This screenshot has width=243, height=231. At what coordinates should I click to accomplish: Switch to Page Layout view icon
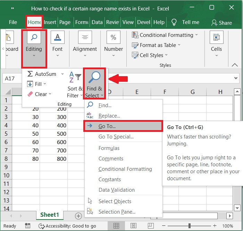133,226
